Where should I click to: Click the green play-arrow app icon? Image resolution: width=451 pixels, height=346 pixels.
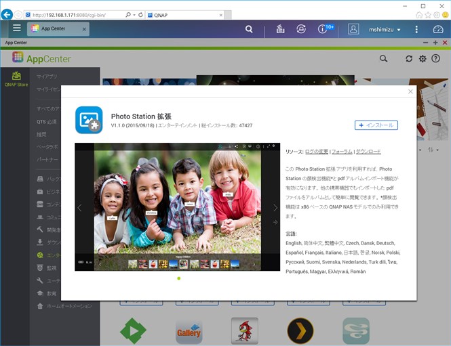[x=133, y=331]
